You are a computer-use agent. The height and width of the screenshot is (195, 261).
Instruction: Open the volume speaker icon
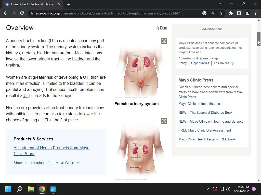pos(228,189)
